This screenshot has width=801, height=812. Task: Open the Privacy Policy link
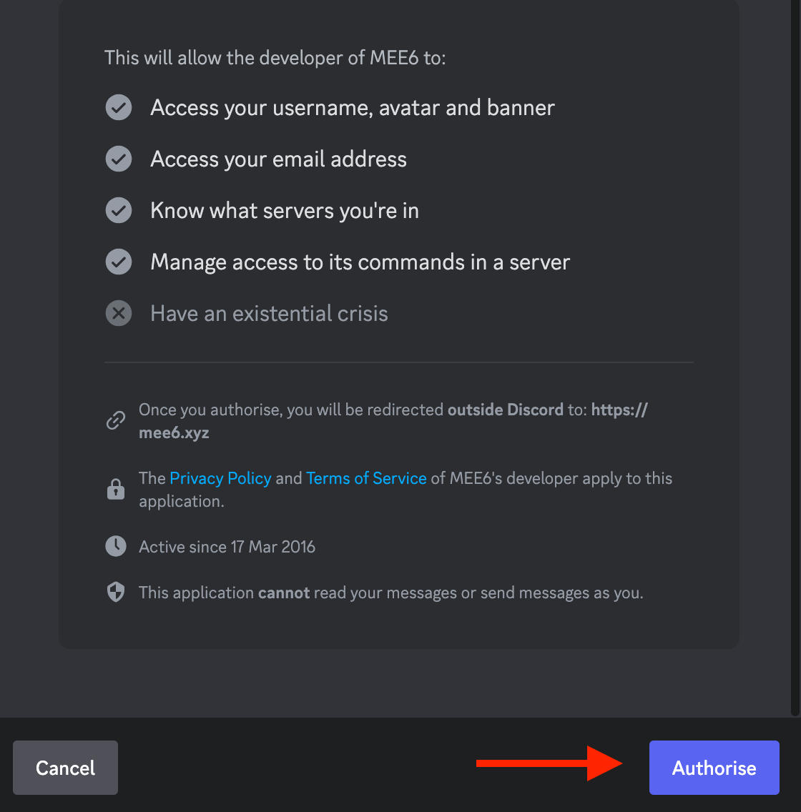220,478
